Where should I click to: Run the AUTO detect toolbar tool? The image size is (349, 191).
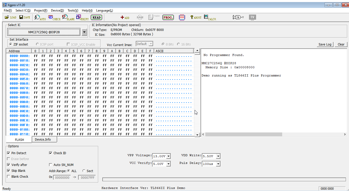pos(40,17)
